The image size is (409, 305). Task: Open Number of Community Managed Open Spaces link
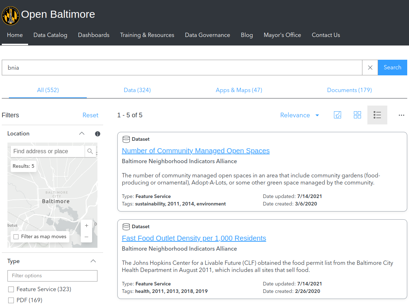[x=196, y=151]
